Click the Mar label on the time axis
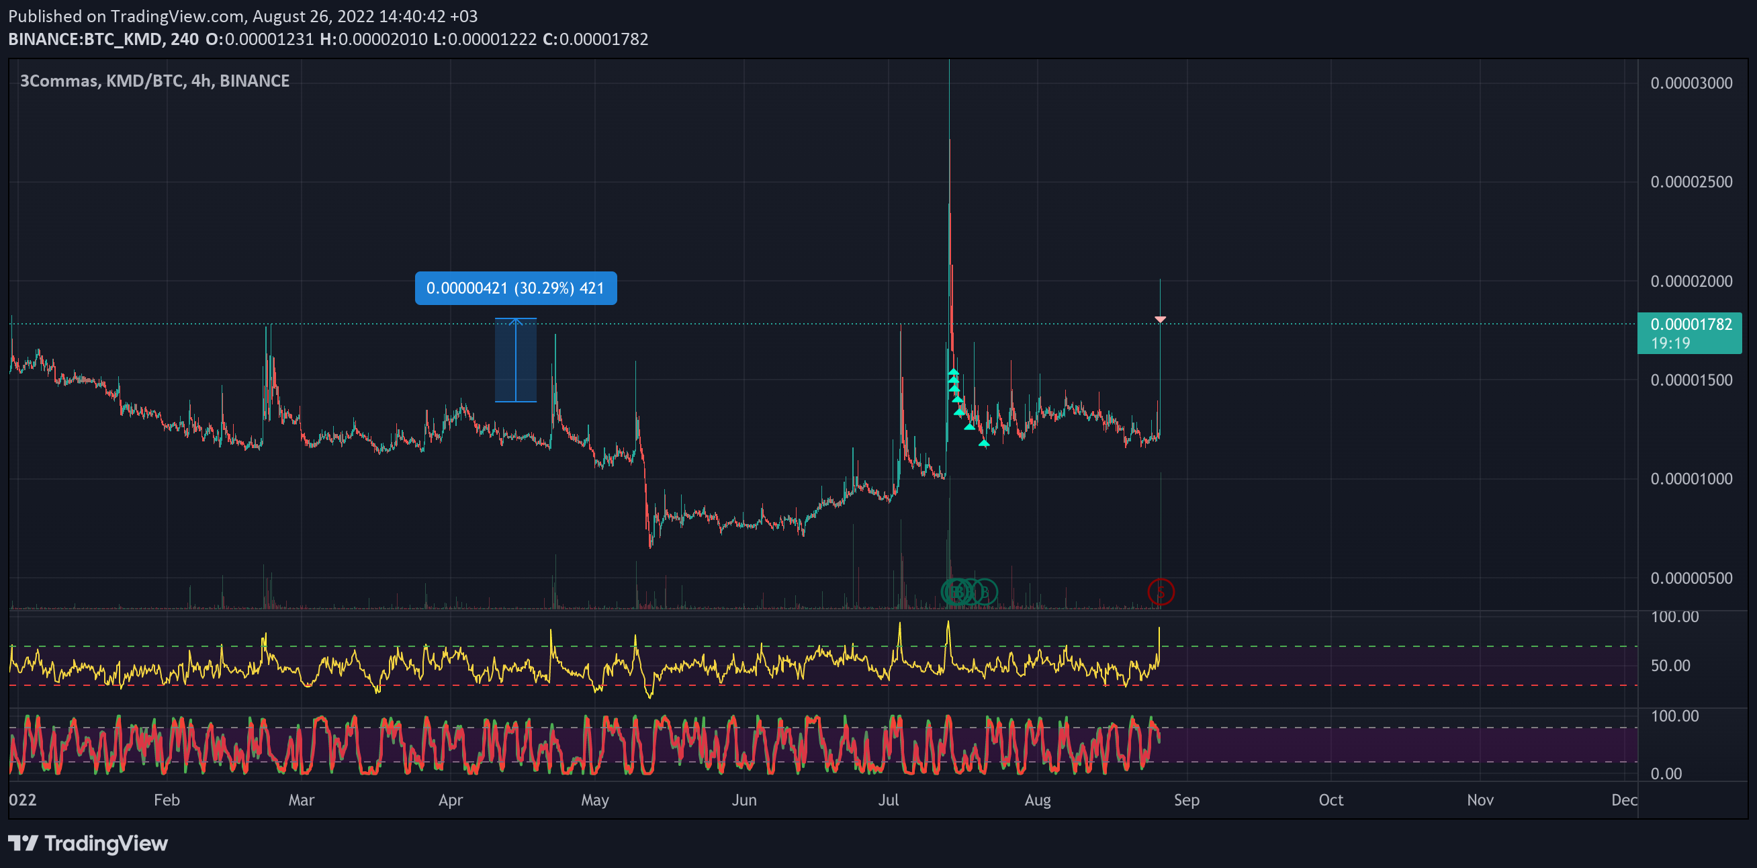1757x868 pixels. [301, 799]
